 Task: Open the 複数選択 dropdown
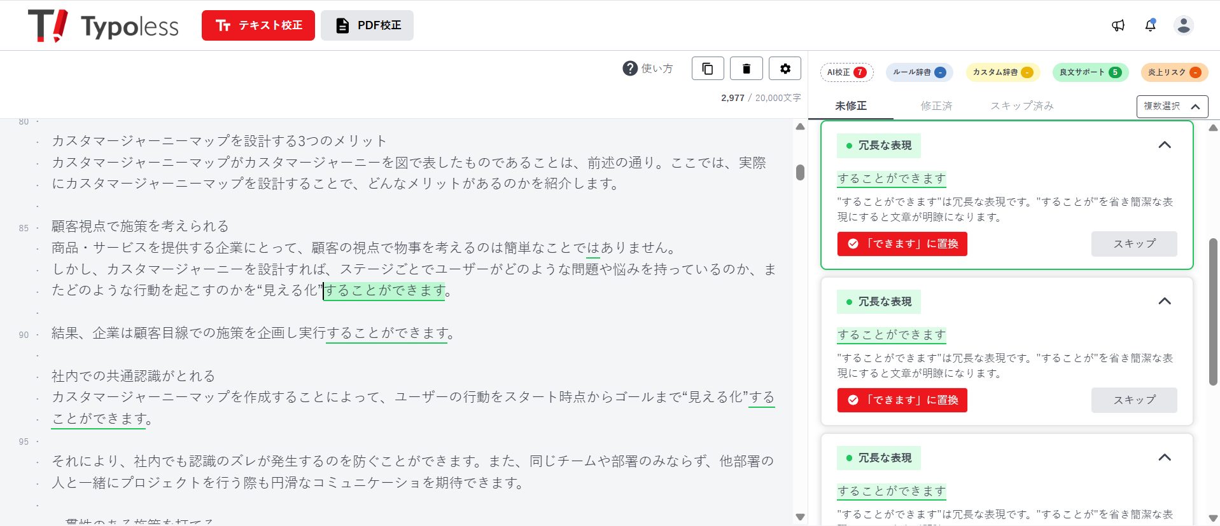[x=1172, y=107]
